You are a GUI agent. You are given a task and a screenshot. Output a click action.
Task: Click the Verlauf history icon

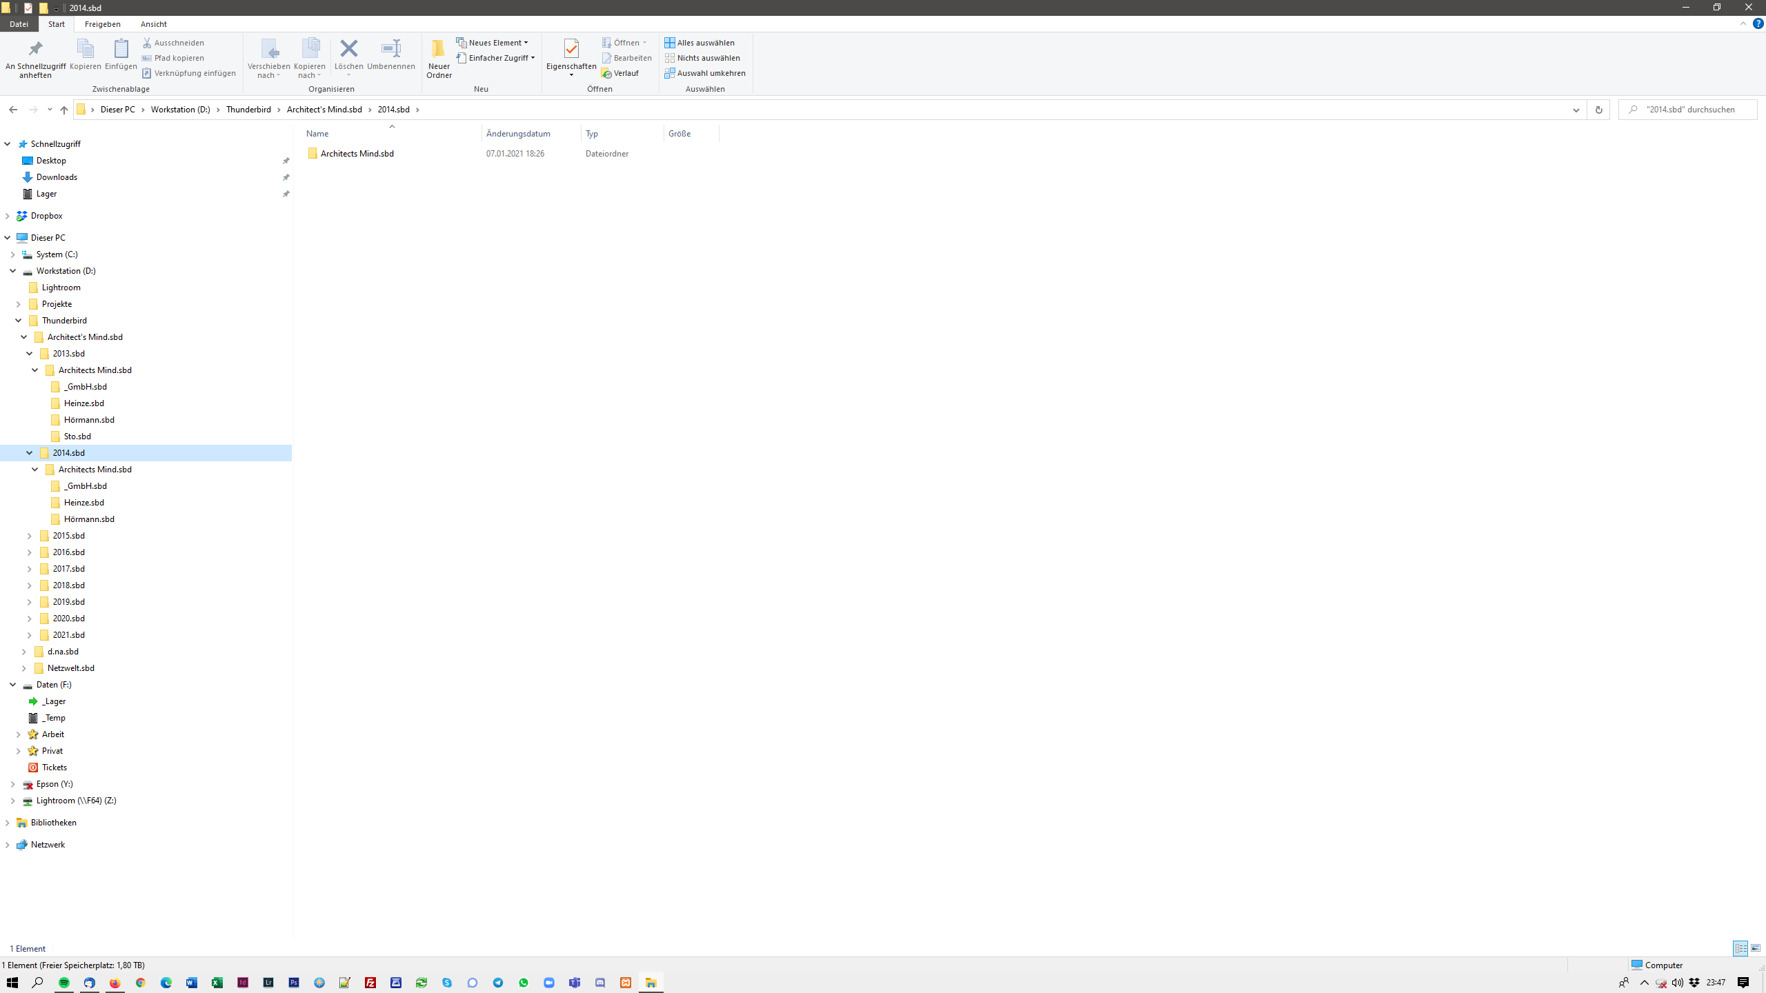pyautogui.click(x=620, y=73)
